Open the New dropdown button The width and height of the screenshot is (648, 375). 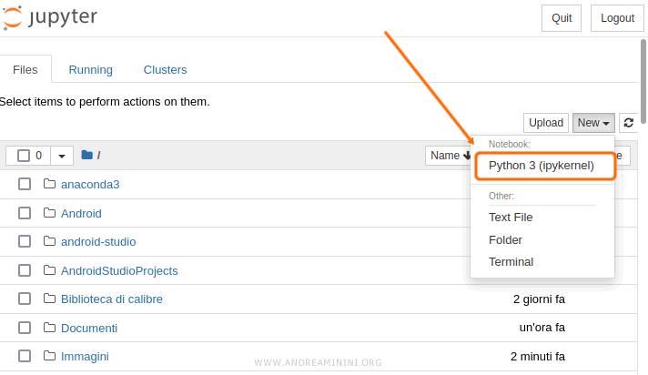pyautogui.click(x=593, y=123)
